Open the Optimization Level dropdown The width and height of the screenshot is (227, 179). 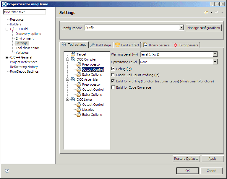pyautogui.click(x=215, y=62)
